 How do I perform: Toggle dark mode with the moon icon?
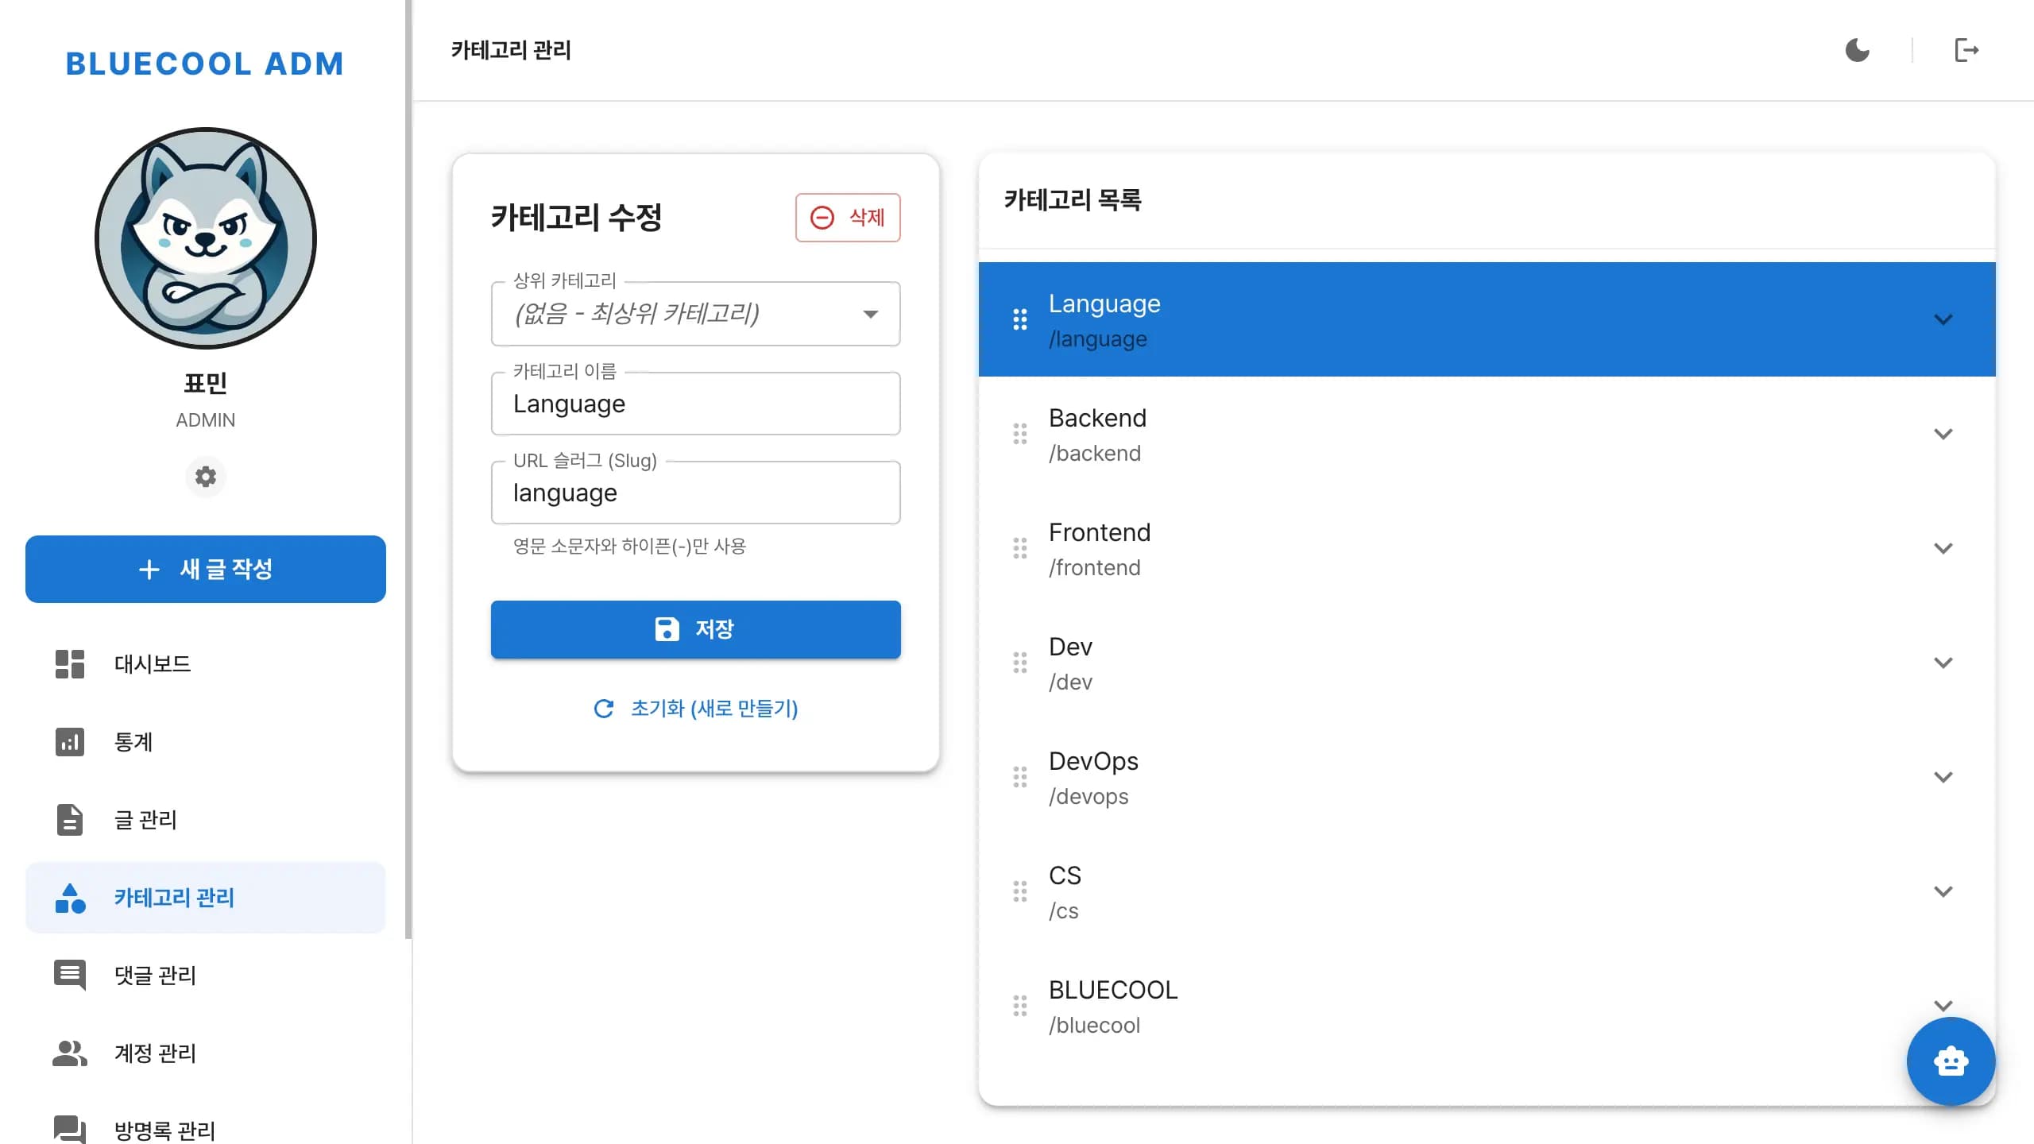point(1858,49)
